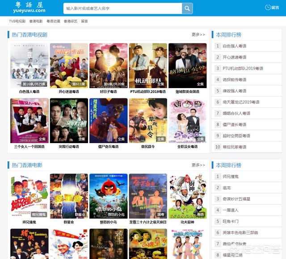286x259 pixels.
Task: Open the 三个女人一个因国语 poster
Action: point(29,121)
